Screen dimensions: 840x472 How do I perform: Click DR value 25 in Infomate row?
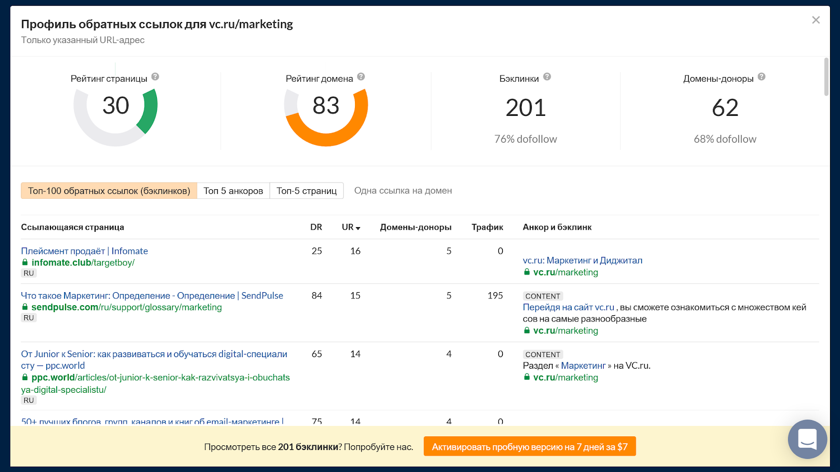[317, 251]
